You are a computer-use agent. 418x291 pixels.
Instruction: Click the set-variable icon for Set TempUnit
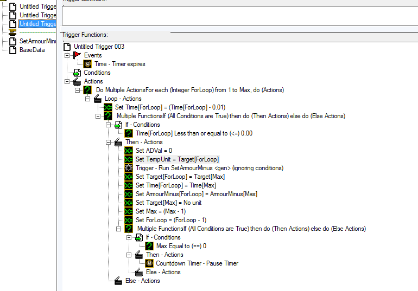pyautogui.click(x=129, y=160)
